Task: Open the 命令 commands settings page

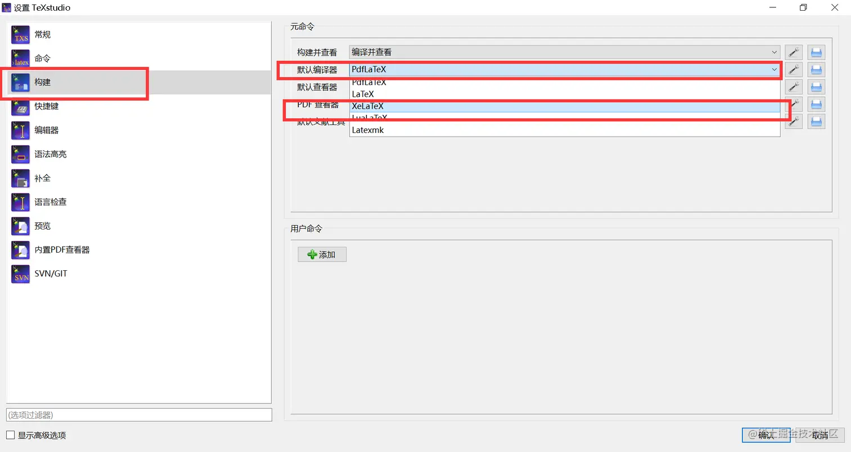Action: click(x=138, y=58)
